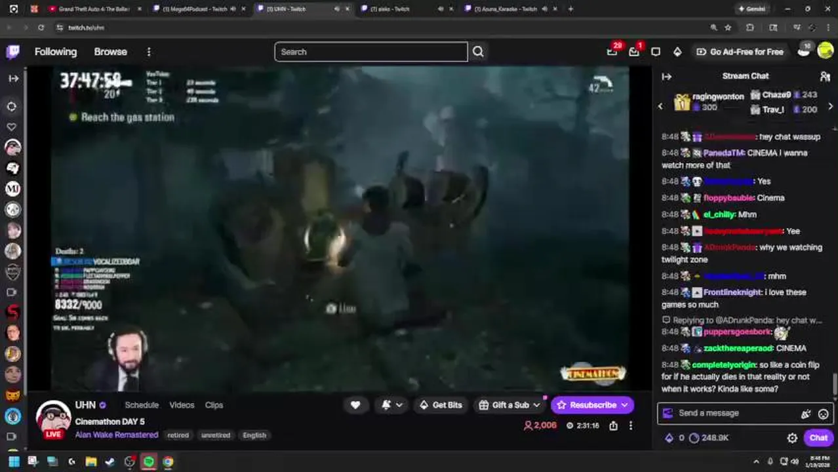
Task: Open the Resubscribe dropdown
Action: point(592,405)
